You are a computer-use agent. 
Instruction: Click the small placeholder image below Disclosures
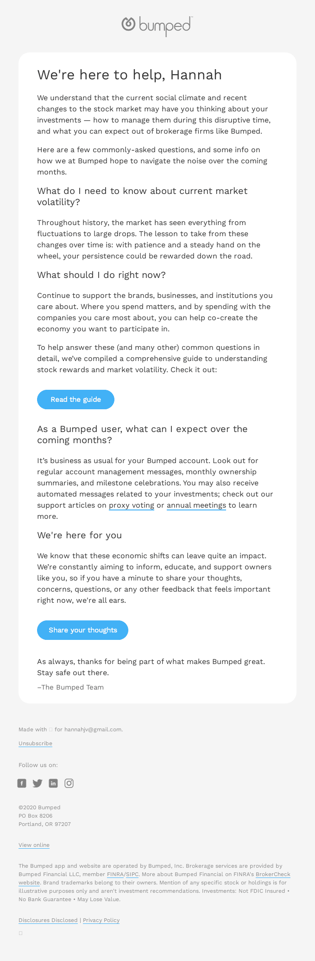pyautogui.click(x=20, y=933)
